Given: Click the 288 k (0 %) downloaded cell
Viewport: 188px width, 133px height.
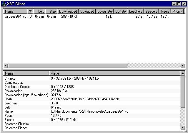Looking at the screenshot, I should tap(69, 17).
